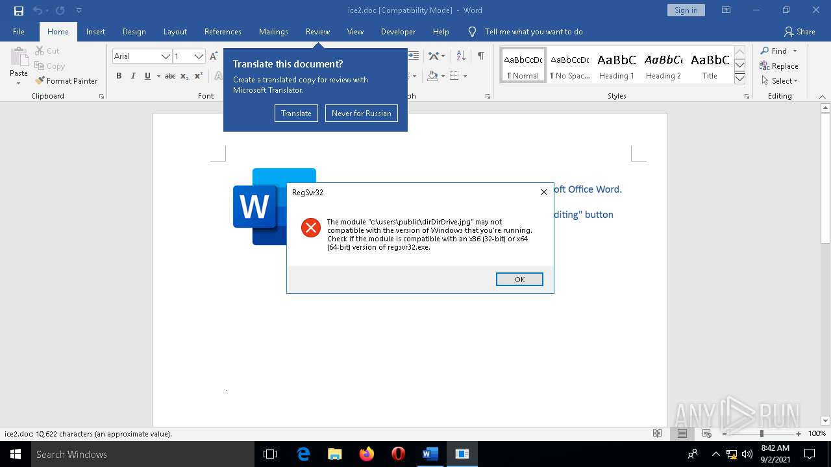Screen dimensions: 831x467
Task: Toggle Subscript formatting
Action: pos(184,76)
